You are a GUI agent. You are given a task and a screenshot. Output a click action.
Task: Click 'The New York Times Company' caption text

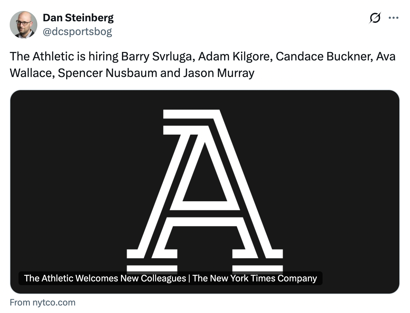tap(255, 278)
